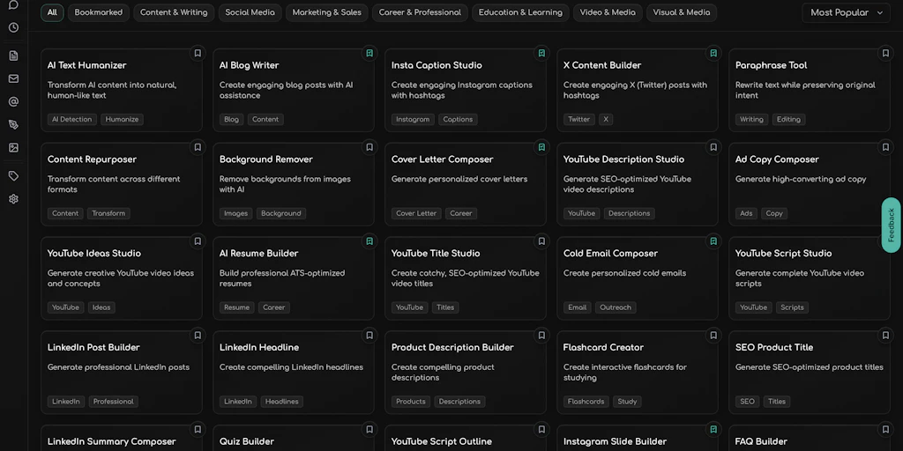Bookmark the YouTube Script Outline card
The height and width of the screenshot is (451, 903).
coord(541,430)
